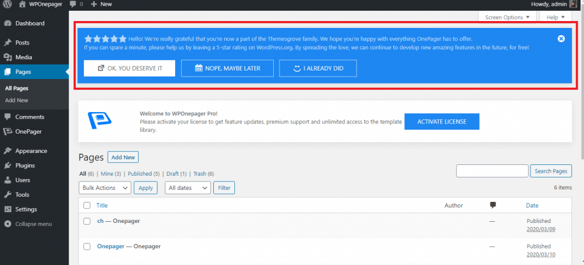
Task: Open the comments bubble in admin bar
Action: coord(74,4)
